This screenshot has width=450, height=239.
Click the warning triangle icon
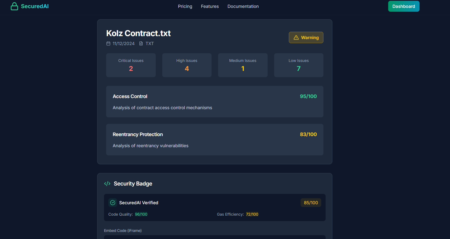coord(296,37)
